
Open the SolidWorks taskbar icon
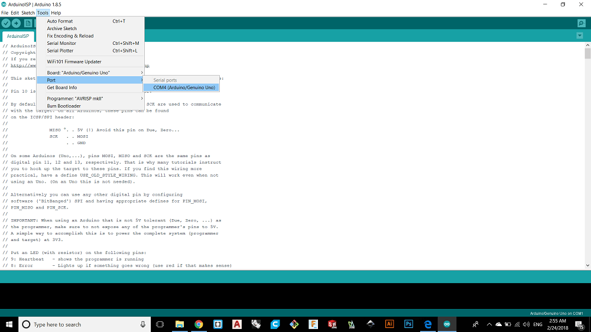pos(332,324)
